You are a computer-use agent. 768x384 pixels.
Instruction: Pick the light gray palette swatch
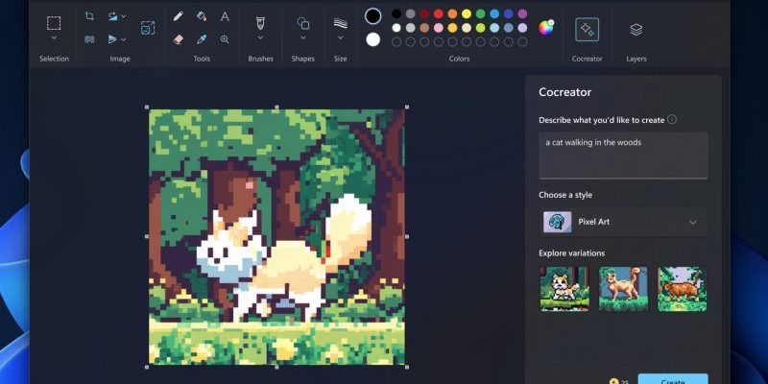(x=411, y=28)
